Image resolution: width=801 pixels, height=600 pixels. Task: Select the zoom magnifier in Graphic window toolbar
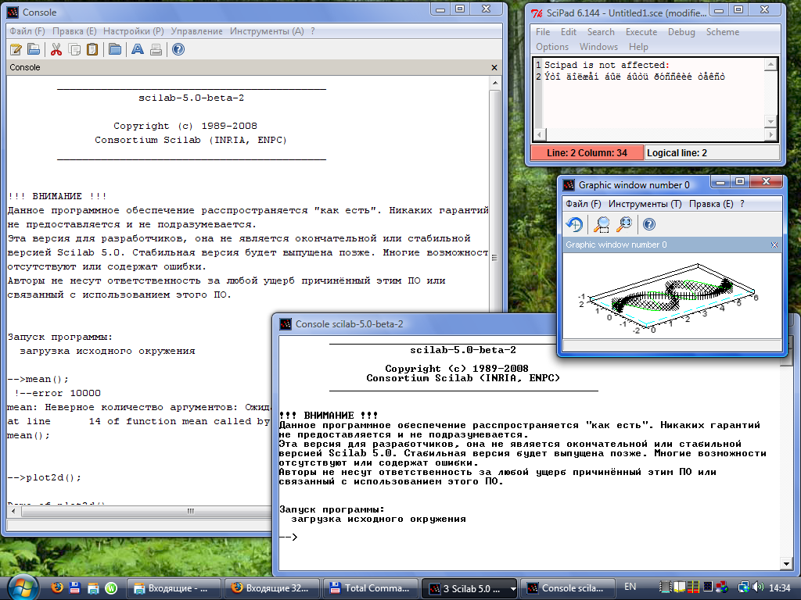[x=602, y=224]
